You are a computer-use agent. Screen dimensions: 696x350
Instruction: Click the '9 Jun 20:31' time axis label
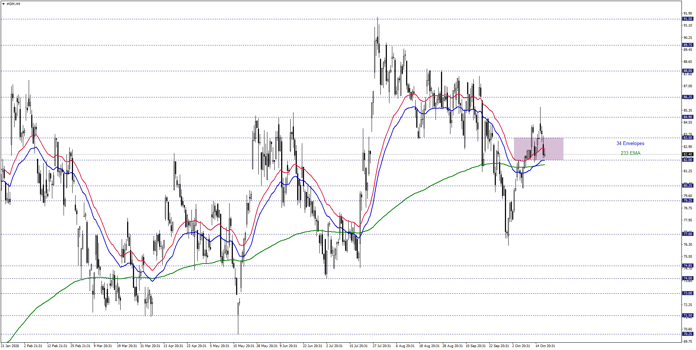point(288,346)
